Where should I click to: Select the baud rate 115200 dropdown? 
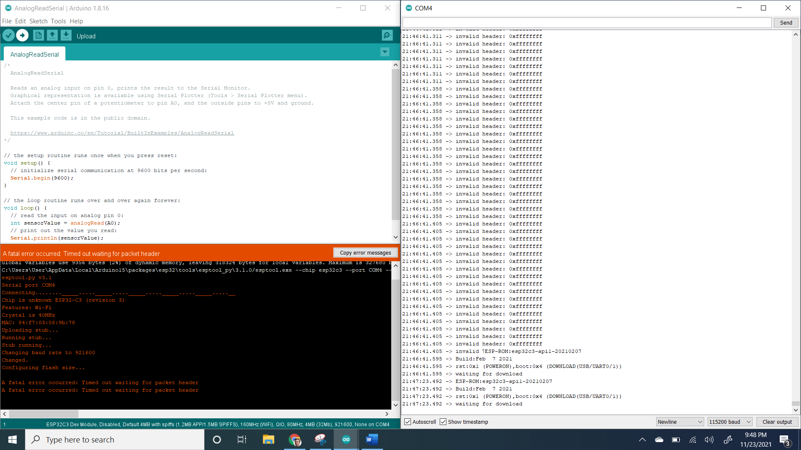pos(729,421)
